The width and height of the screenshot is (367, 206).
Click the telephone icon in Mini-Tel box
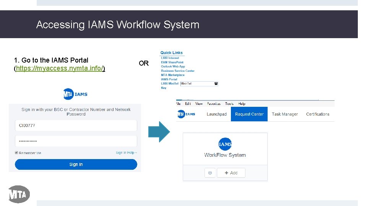216,84
